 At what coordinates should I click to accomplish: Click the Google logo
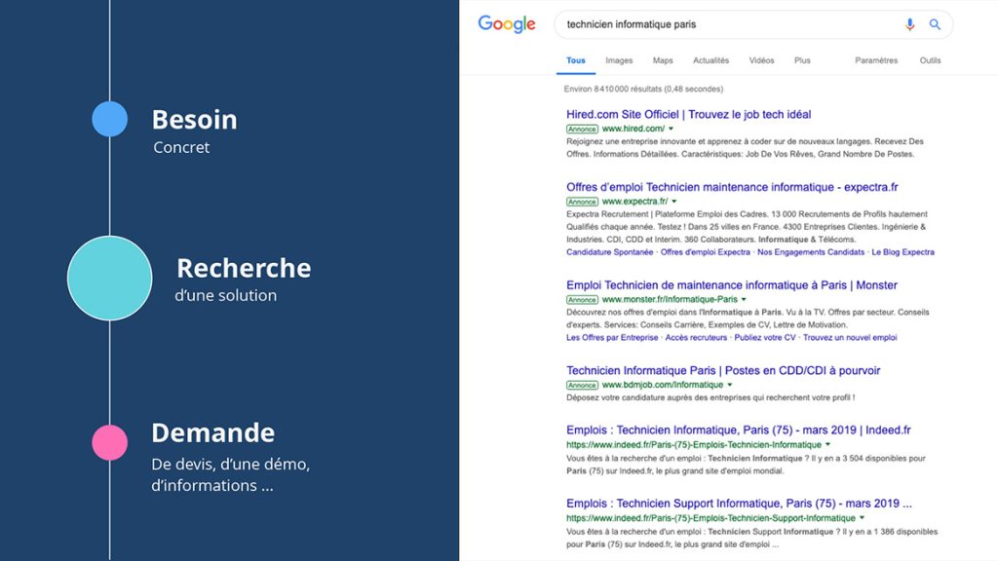click(507, 24)
